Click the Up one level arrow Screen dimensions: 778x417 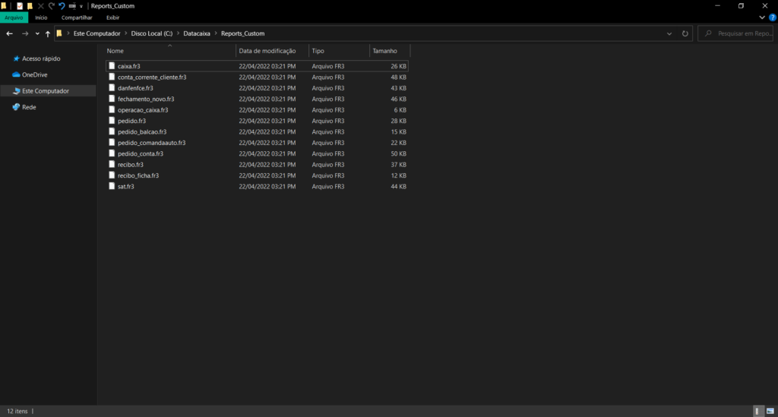48,33
